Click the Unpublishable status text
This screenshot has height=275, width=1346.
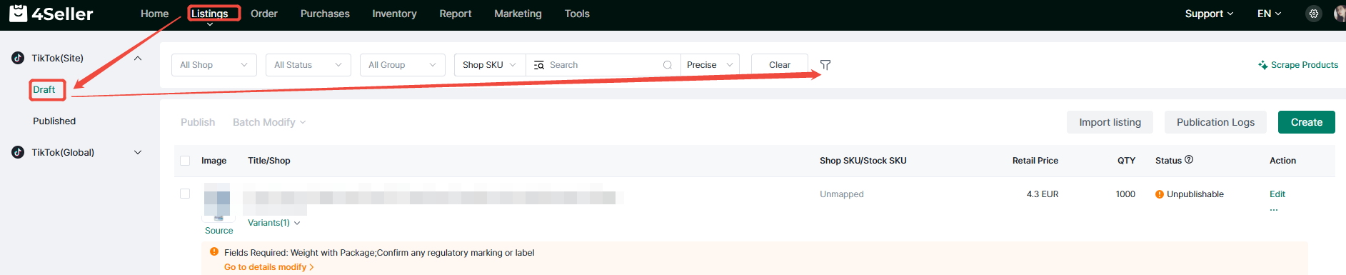pos(1195,194)
